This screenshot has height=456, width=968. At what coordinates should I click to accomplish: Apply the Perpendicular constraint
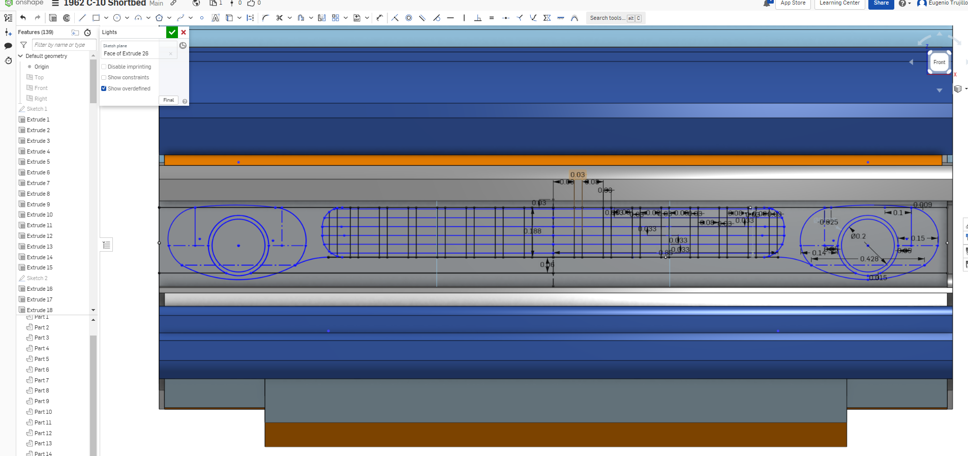tap(478, 18)
